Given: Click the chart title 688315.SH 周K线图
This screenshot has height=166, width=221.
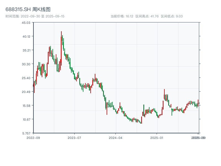Looking at the screenshot, I should [x=28, y=9].
